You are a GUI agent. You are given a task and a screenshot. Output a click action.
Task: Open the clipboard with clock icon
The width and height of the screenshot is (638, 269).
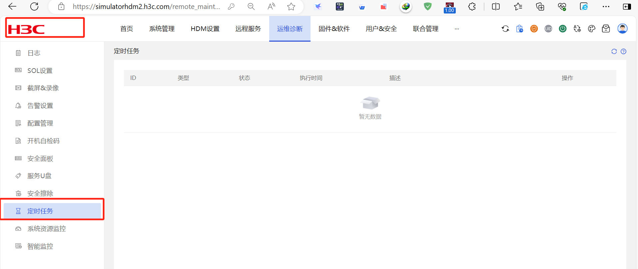point(520,29)
